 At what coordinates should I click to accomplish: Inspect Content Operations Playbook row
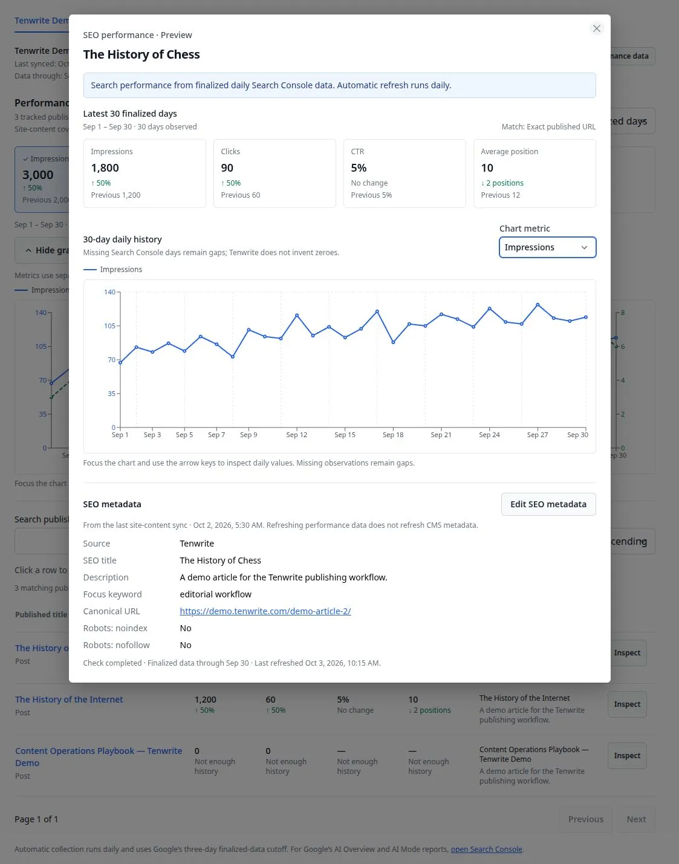point(627,756)
